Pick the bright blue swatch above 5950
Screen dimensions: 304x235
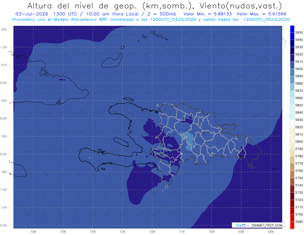tap(292, 29)
